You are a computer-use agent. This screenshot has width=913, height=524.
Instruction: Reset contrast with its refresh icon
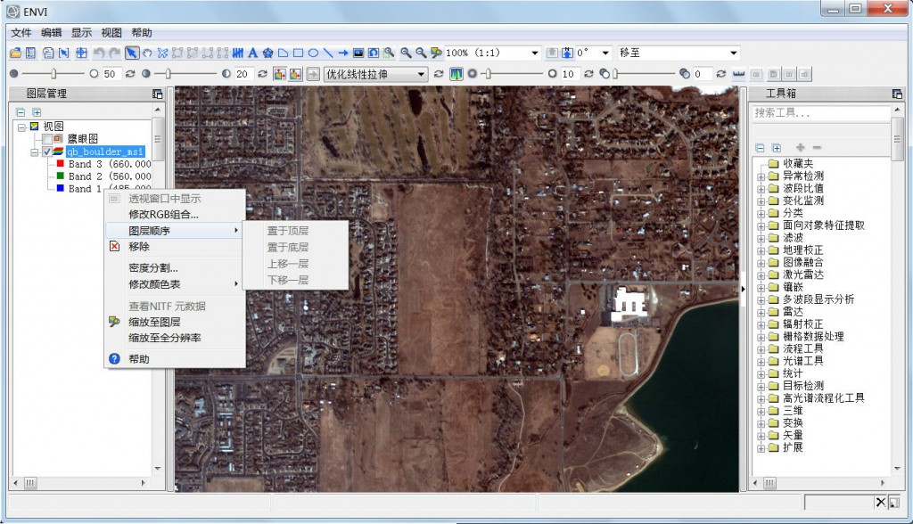(x=263, y=74)
